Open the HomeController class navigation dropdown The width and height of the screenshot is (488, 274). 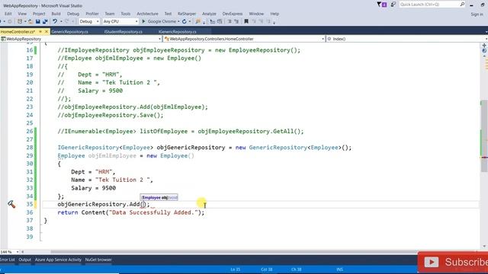click(244, 39)
